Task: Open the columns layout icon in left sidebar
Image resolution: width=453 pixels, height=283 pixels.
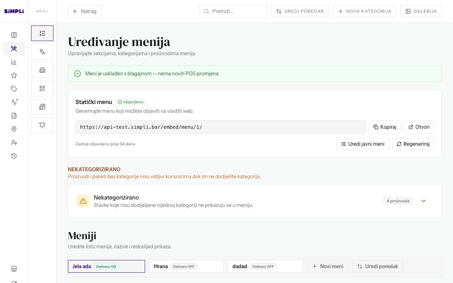Action: click(x=14, y=35)
